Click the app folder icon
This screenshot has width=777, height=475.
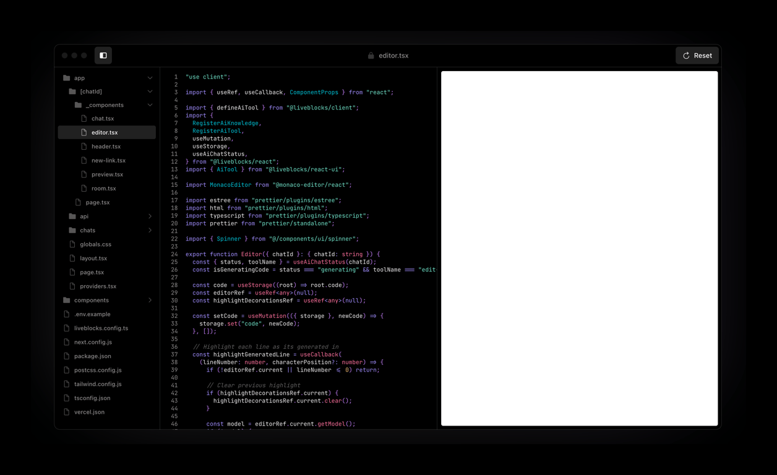pos(67,78)
